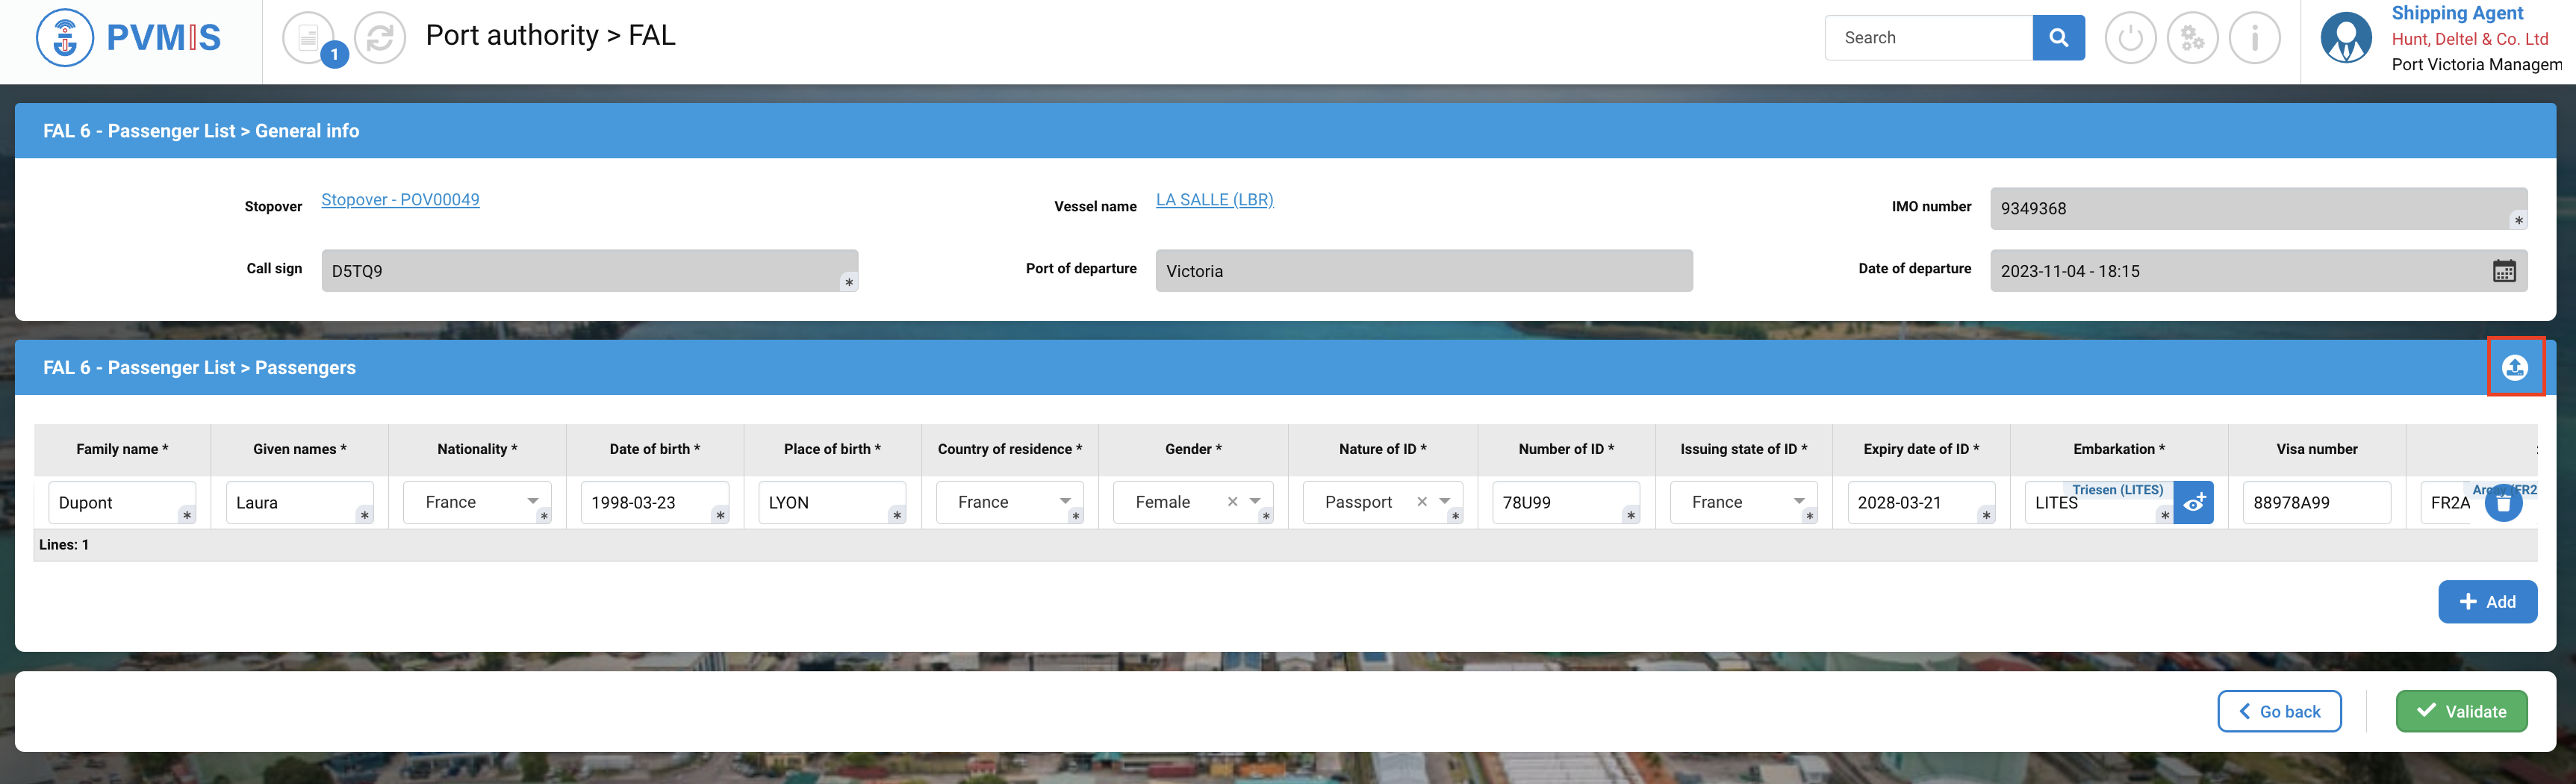Open the Country of residence dropdown
The image size is (2576, 784).
point(1065,501)
